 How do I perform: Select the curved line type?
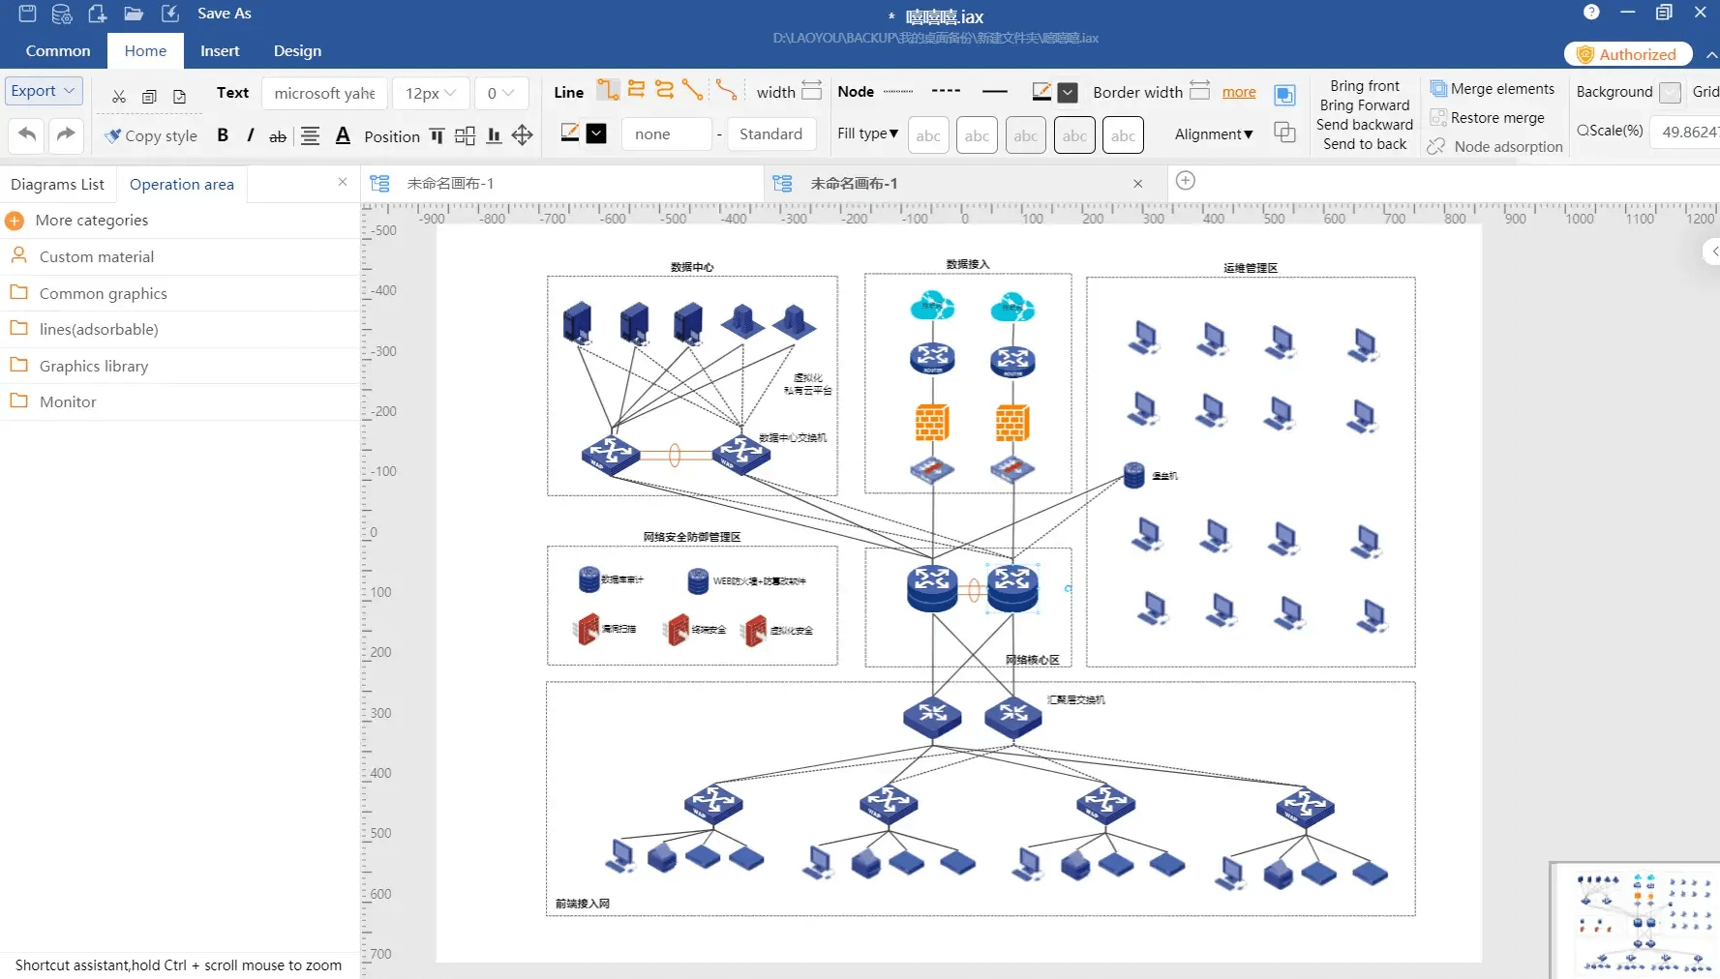(726, 90)
